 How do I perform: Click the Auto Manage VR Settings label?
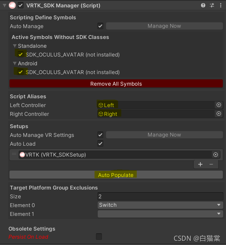point(42,135)
